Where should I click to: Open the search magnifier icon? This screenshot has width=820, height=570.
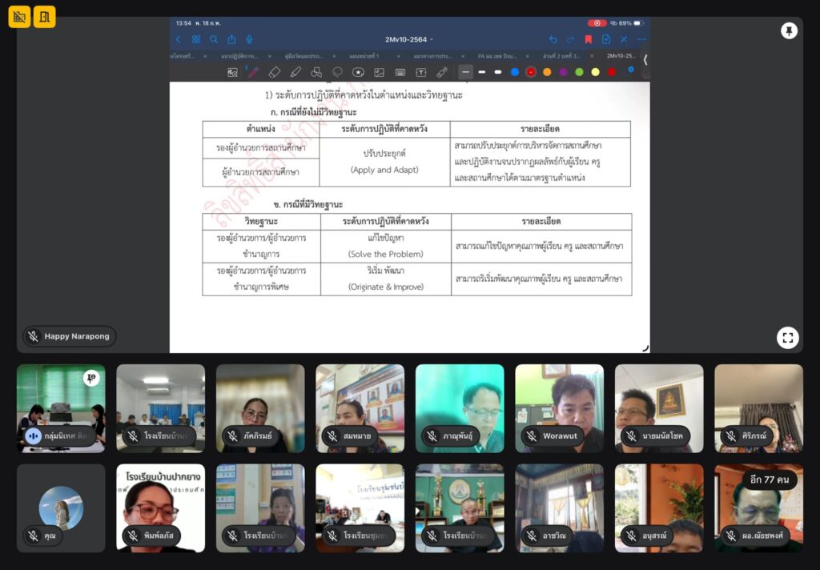(x=214, y=39)
